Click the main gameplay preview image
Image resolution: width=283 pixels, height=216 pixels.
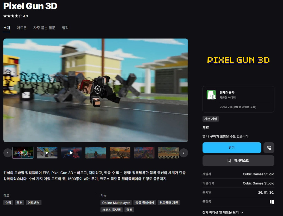pyautogui.click(x=96, y=90)
